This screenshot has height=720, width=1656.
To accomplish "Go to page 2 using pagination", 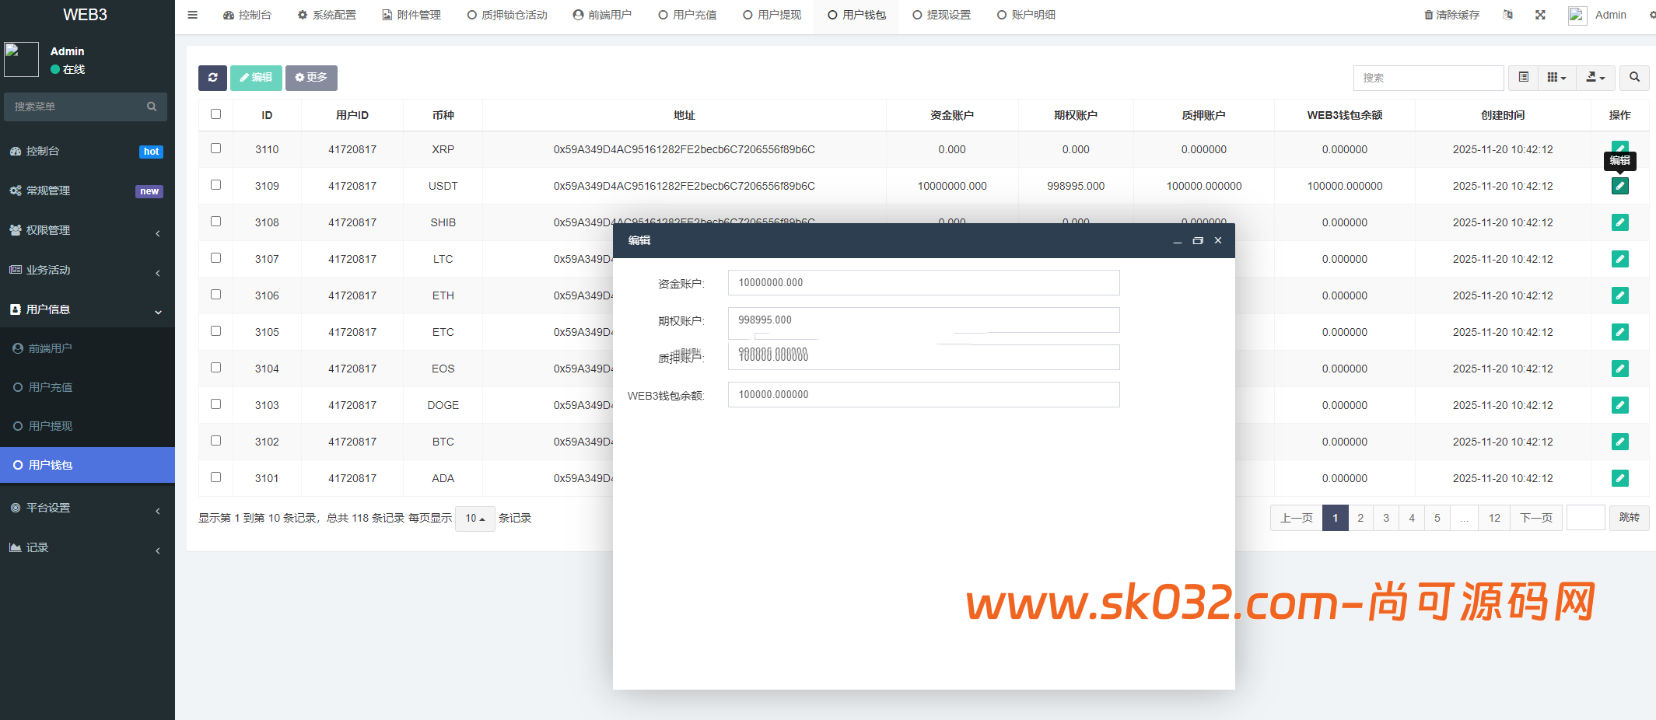I will (1360, 517).
